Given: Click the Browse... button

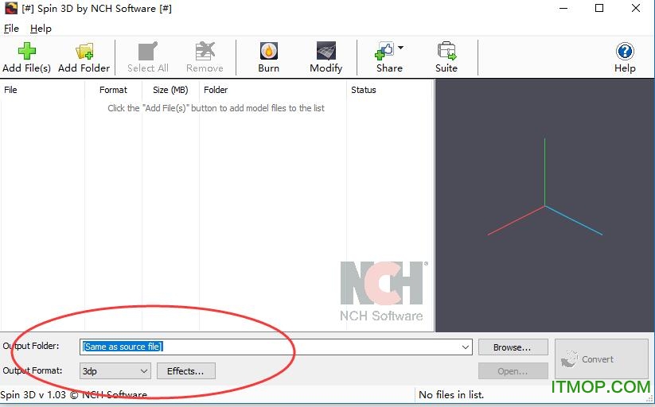Looking at the screenshot, I should click(513, 347).
